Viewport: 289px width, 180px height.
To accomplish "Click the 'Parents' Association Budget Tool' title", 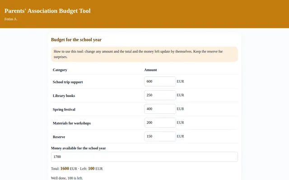I will 47,11.
